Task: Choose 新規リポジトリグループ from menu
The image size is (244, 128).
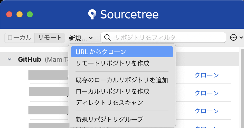Action: pyautogui.click(x=122, y=119)
